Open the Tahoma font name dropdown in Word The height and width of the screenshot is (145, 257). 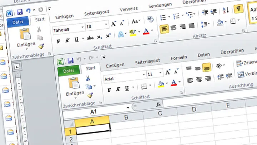(82, 27)
